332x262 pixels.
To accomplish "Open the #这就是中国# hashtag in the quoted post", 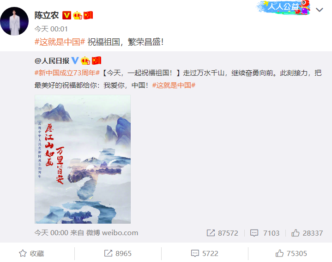I will (174, 85).
